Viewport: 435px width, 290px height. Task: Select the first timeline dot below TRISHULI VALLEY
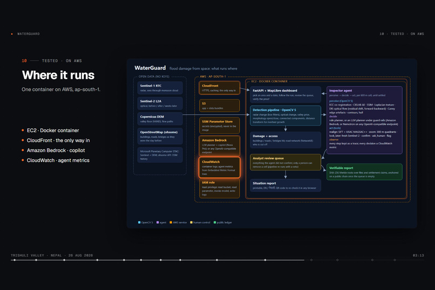tap(15, 260)
